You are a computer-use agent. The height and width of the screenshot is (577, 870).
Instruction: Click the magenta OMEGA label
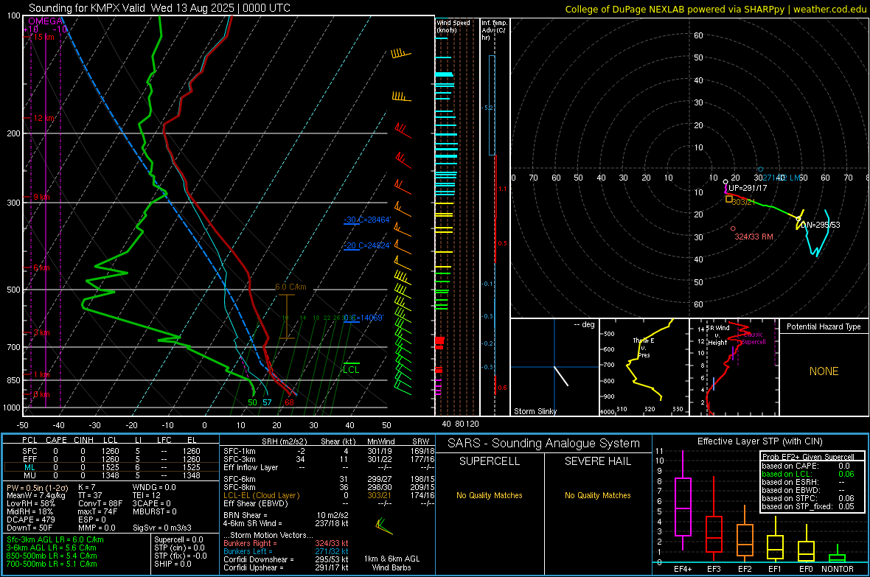(x=45, y=21)
